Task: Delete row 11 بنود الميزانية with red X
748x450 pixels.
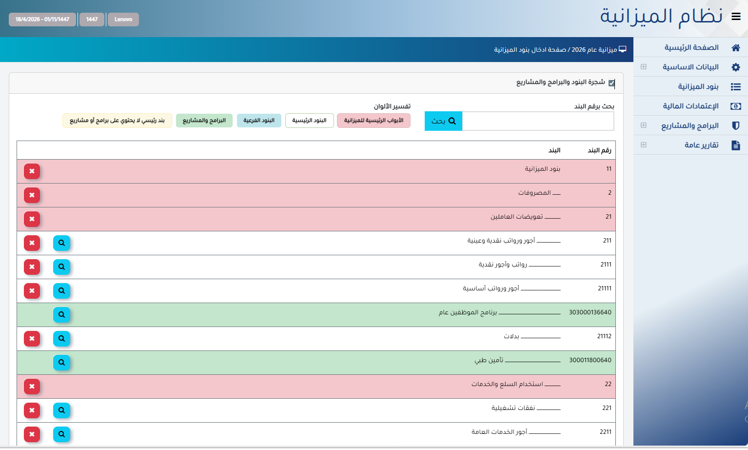Action: click(x=32, y=171)
